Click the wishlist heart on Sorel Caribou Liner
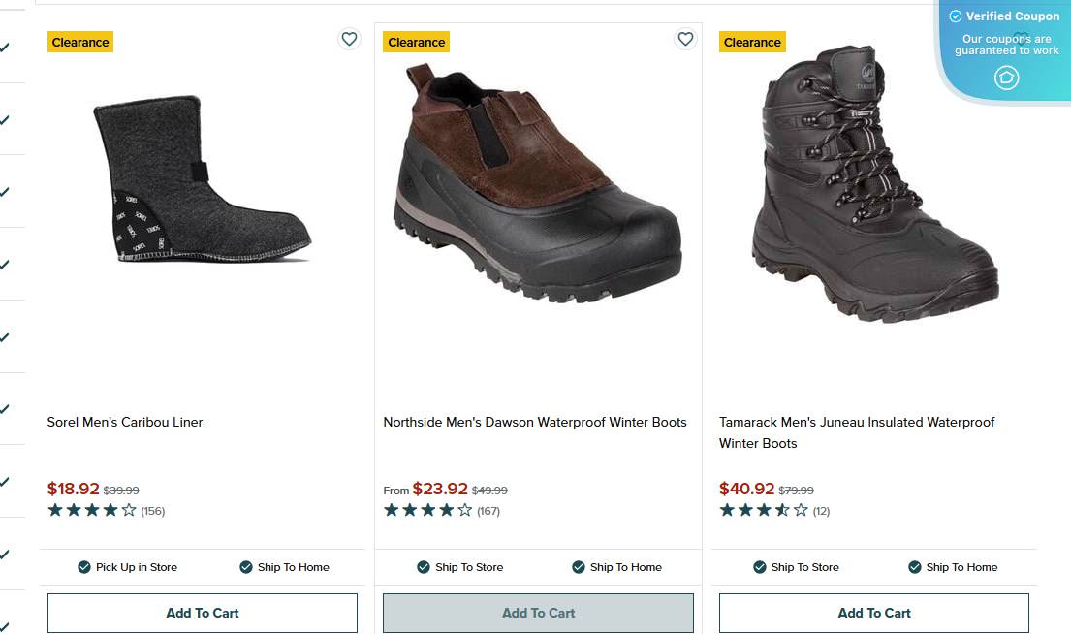The height and width of the screenshot is (634, 1071). click(x=349, y=39)
